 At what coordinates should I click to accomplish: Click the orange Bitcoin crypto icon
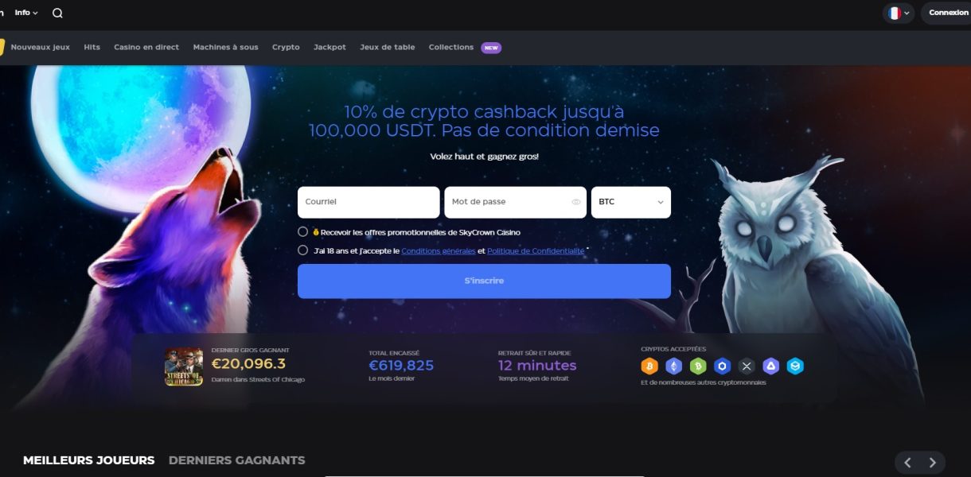coord(649,366)
